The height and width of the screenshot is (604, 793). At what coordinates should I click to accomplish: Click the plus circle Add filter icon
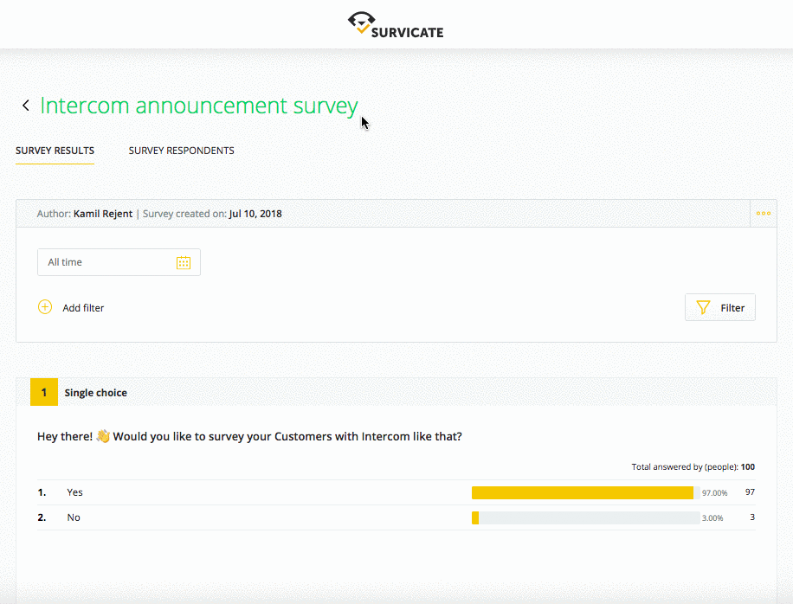[45, 307]
